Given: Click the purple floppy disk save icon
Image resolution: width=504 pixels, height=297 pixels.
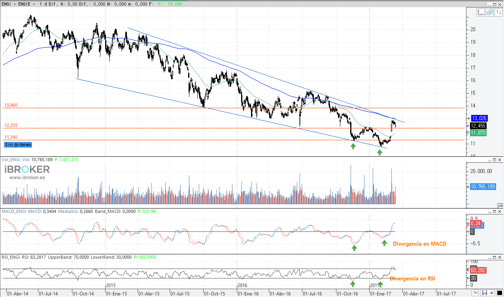Looking at the screenshot, I should tap(485, 293).
